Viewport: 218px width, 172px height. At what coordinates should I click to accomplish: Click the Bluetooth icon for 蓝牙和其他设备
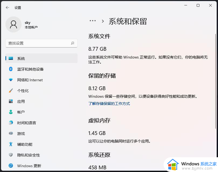(x=11, y=69)
